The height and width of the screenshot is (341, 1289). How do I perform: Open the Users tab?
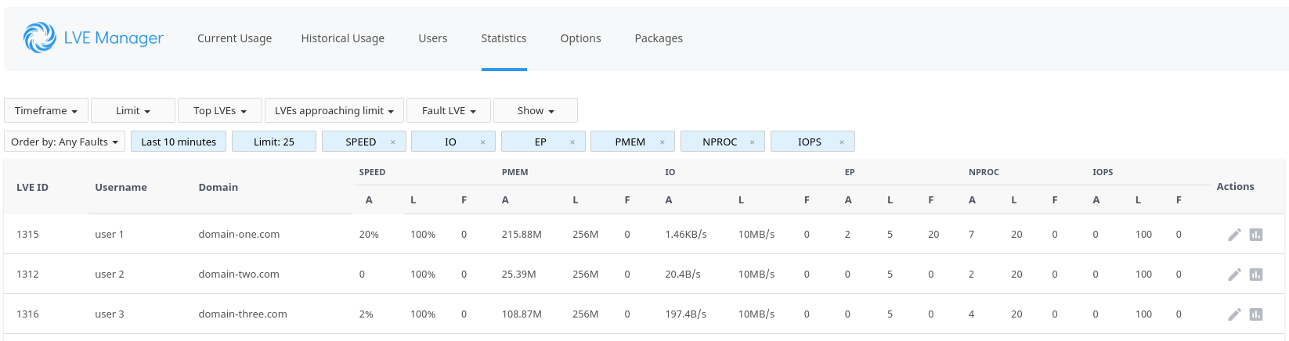pos(432,38)
